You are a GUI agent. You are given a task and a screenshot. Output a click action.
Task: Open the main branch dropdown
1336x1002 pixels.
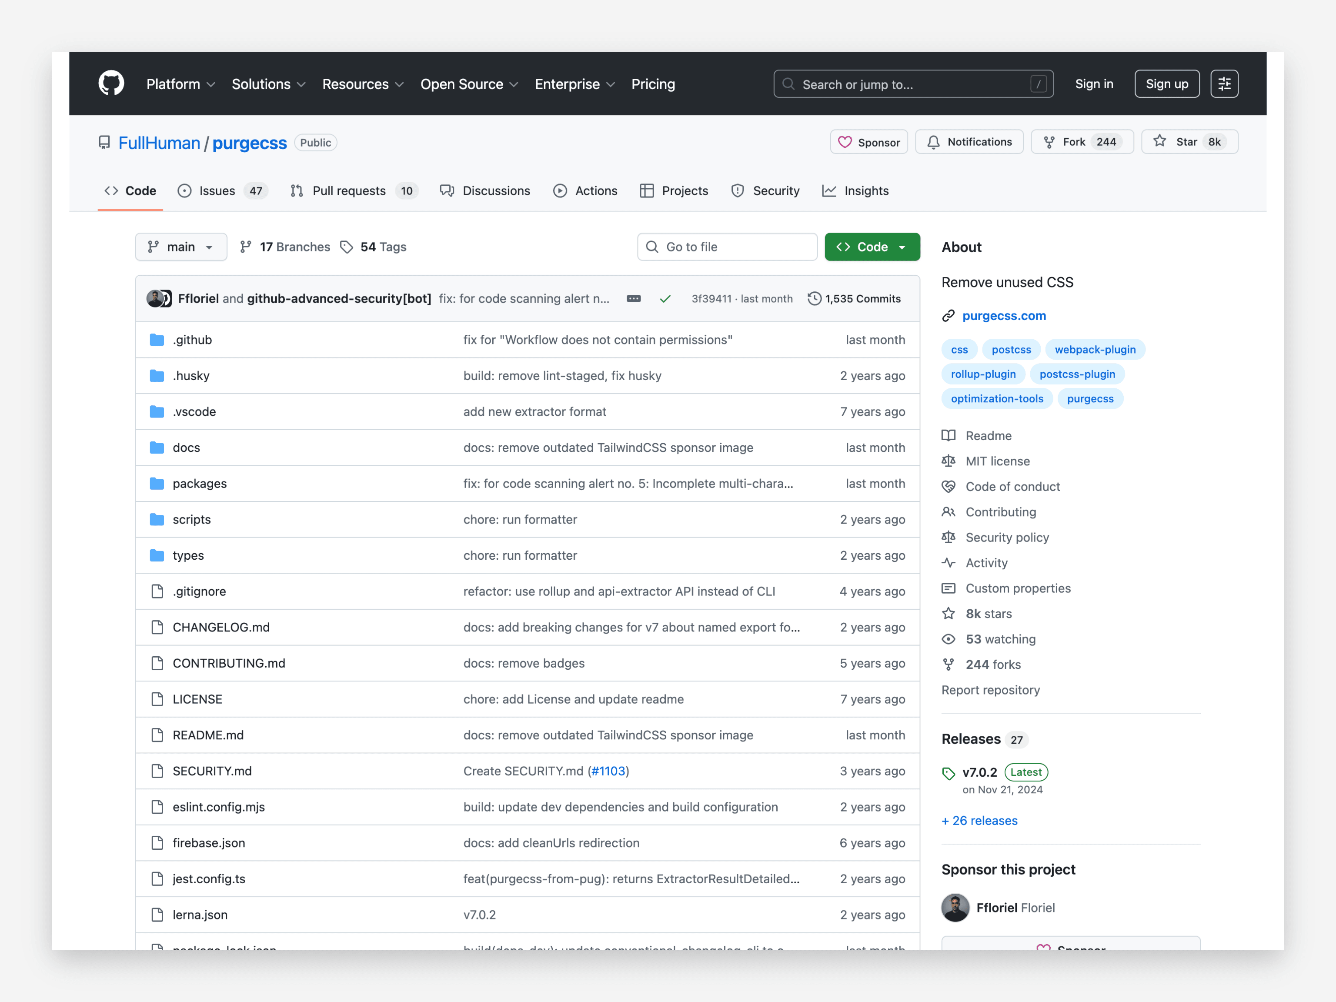pyautogui.click(x=180, y=247)
